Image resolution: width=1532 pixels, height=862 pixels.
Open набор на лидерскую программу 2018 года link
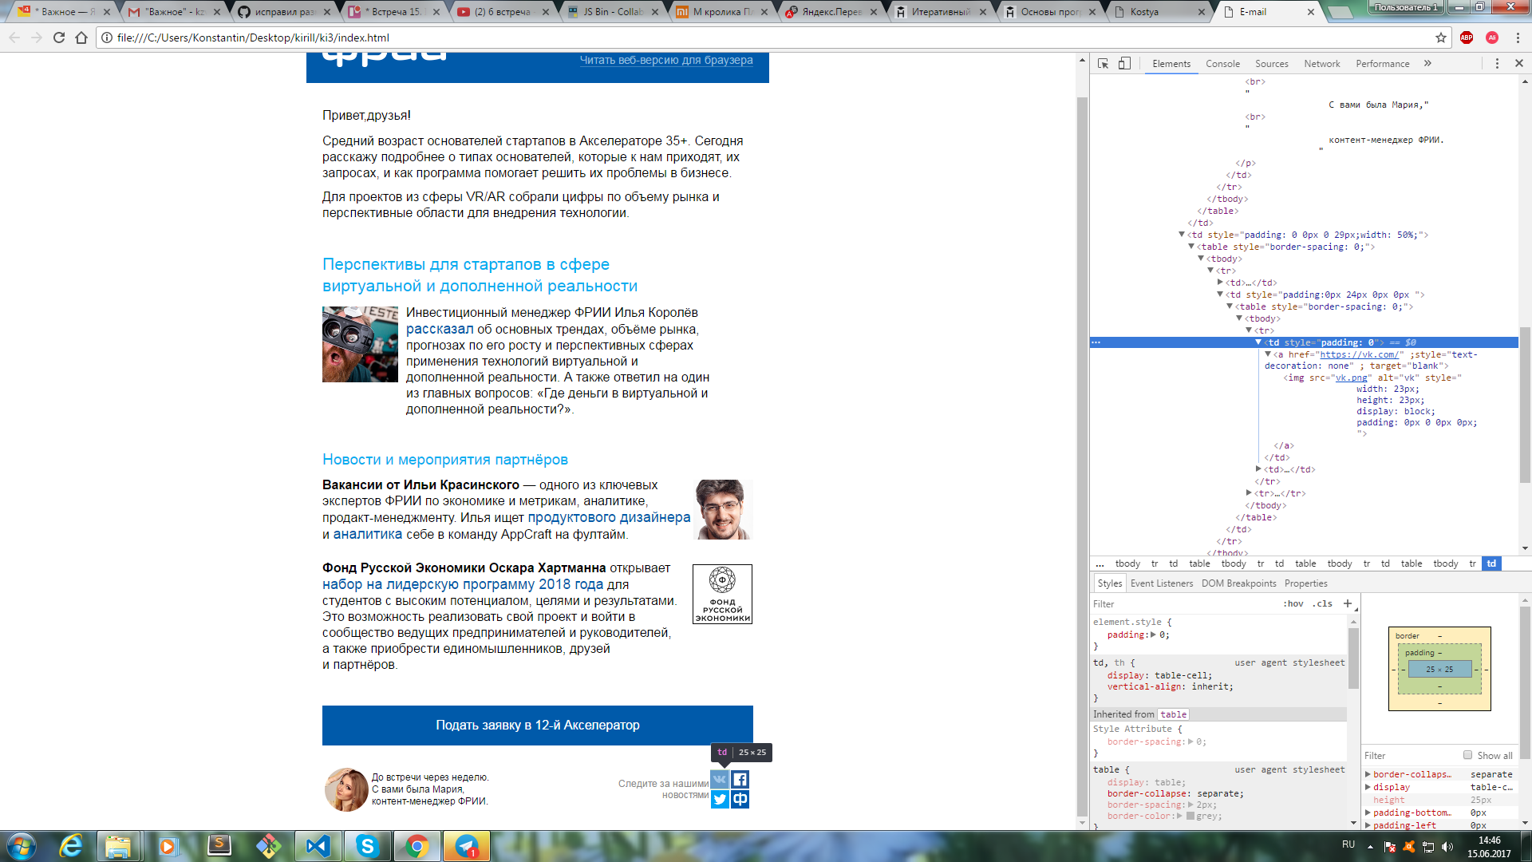463,584
